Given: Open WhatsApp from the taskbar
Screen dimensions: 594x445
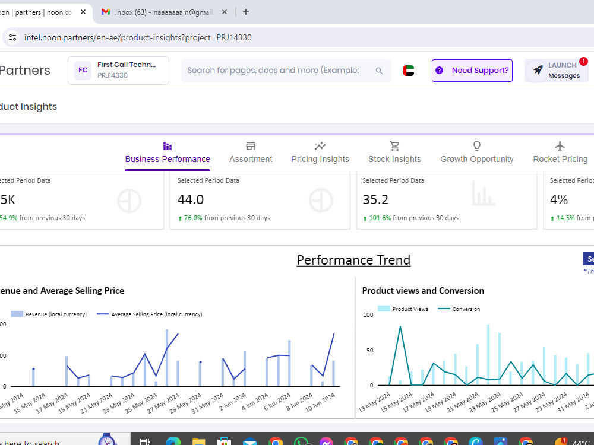Looking at the screenshot, I should tap(301, 441).
